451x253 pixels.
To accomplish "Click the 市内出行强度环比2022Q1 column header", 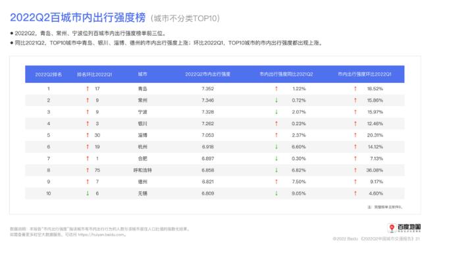I will tap(365, 74).
